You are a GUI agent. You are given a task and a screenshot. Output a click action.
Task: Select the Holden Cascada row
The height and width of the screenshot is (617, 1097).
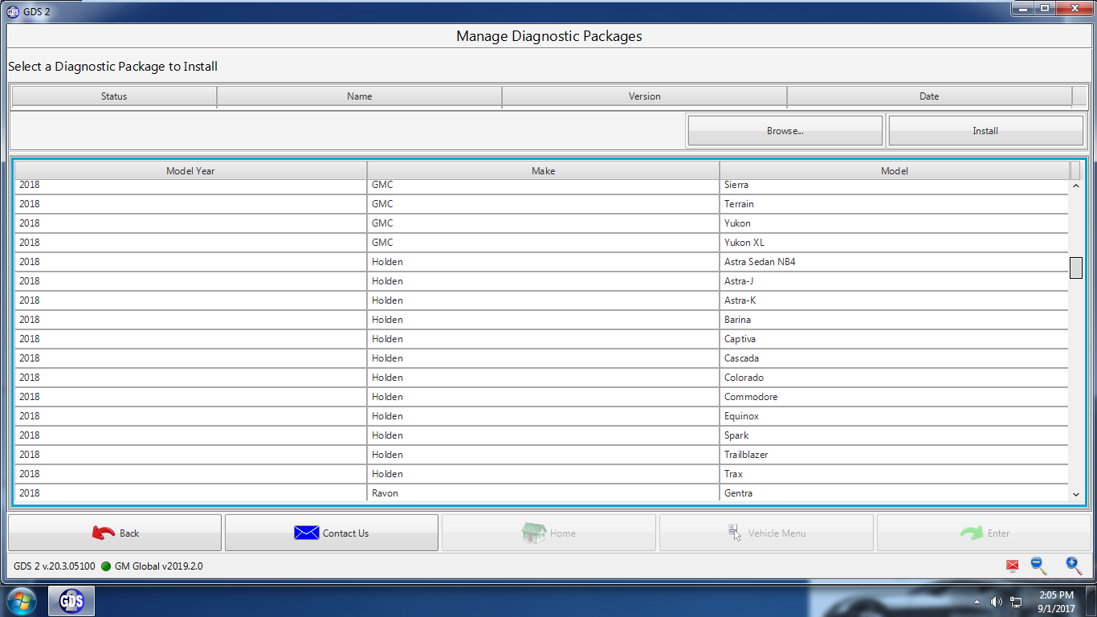tap(541, 358)
